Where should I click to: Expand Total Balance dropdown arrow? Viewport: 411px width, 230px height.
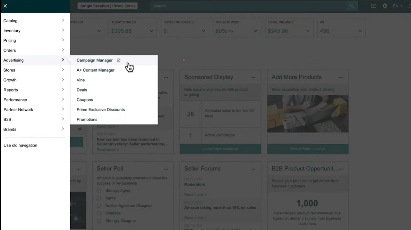(308, 31)
